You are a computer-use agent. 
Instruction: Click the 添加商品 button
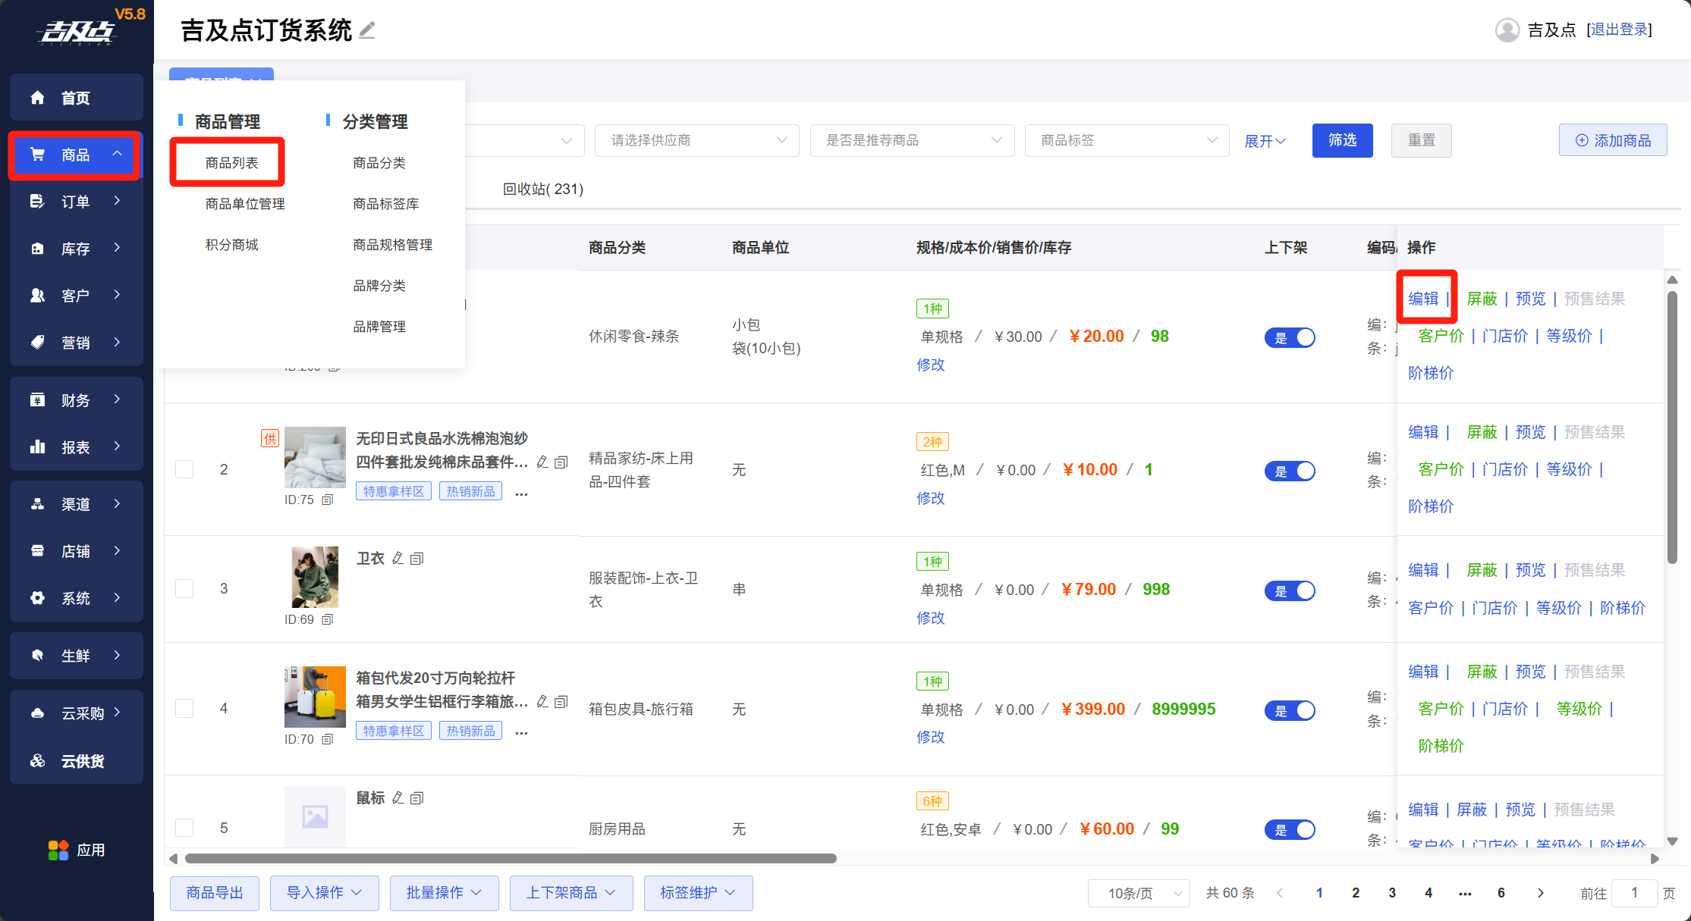point(1613,141)
